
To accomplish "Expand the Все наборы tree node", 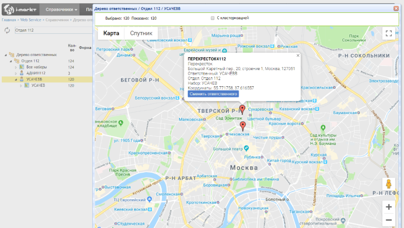I will [x=16, y=67].
